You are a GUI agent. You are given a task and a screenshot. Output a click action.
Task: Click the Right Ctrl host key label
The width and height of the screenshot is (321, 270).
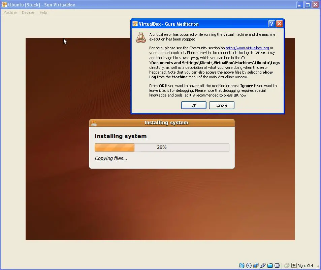(x=305, y=266)
